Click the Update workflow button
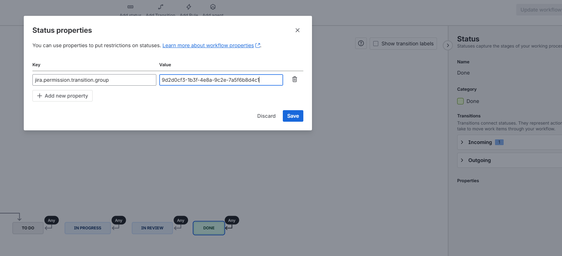Screen dimensions: 562x256 [539, 10]
